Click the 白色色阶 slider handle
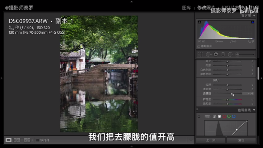The image size is (263, 148). [227, 70]
